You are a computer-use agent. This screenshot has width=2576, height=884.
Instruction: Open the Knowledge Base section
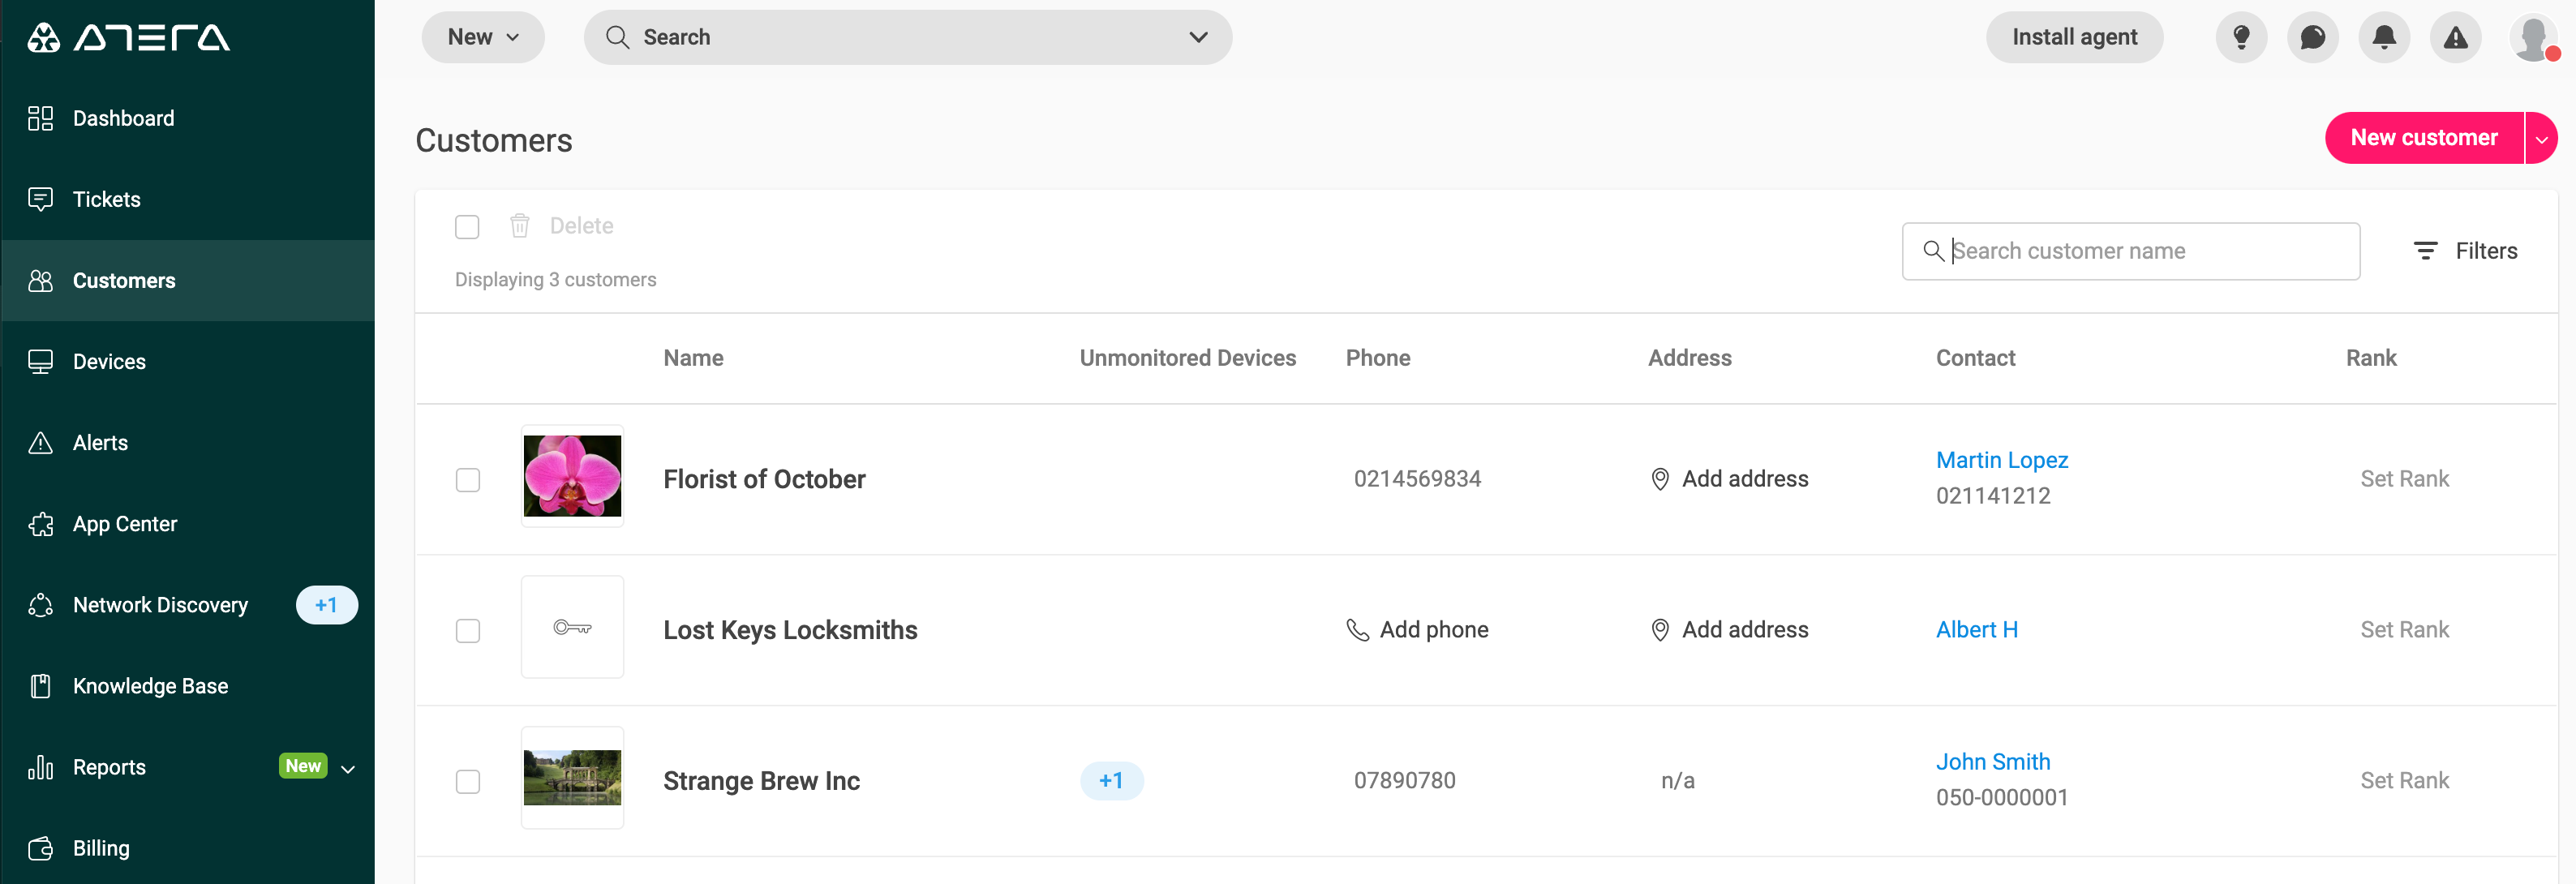pos(149,685)
